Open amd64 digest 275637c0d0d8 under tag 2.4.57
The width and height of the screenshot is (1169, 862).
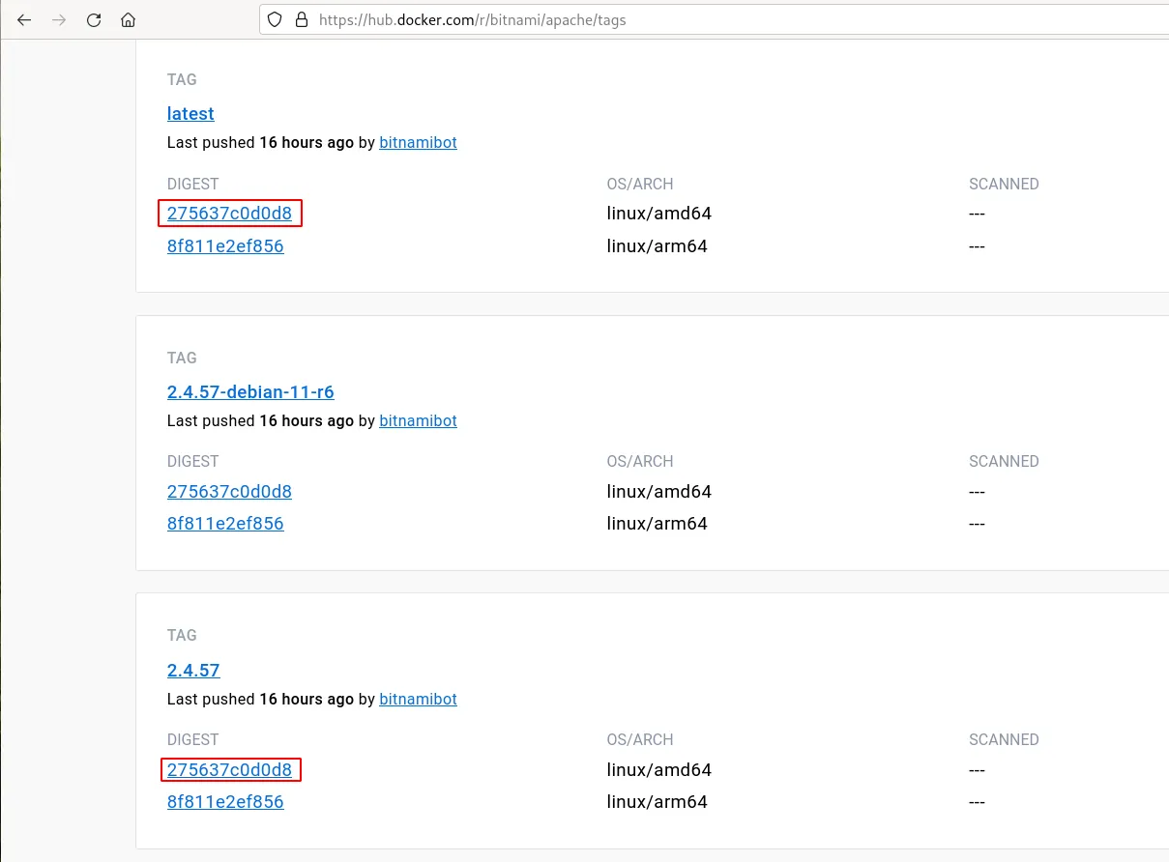coord(229,770)
